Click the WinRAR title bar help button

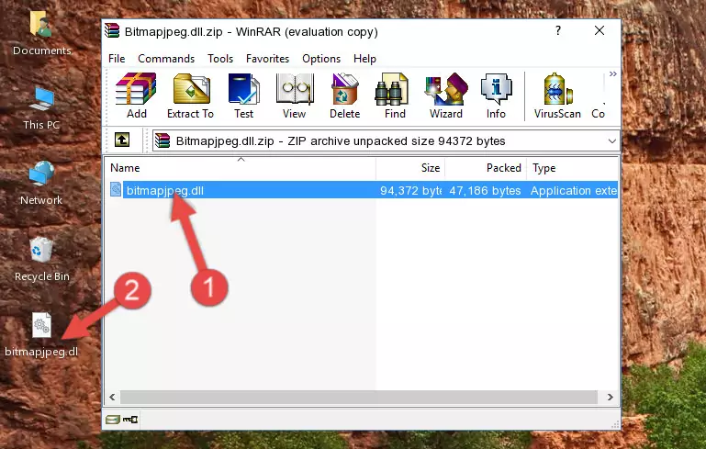558,30
